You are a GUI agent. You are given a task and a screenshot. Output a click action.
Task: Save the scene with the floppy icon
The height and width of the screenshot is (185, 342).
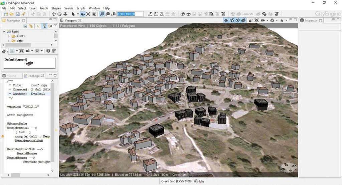[17, 14]
